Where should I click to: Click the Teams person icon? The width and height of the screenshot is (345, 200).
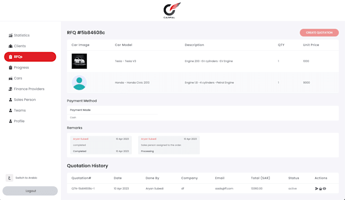[10, 110]
